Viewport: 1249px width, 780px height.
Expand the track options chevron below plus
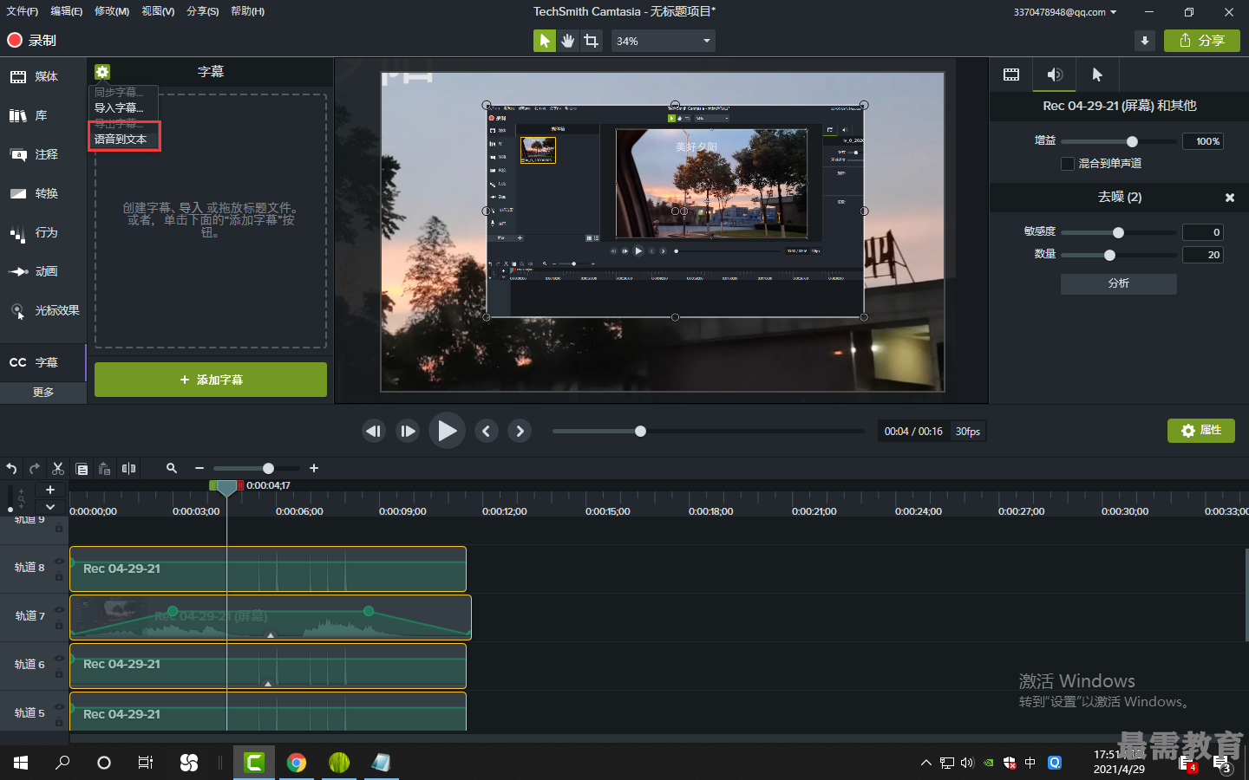50,507
